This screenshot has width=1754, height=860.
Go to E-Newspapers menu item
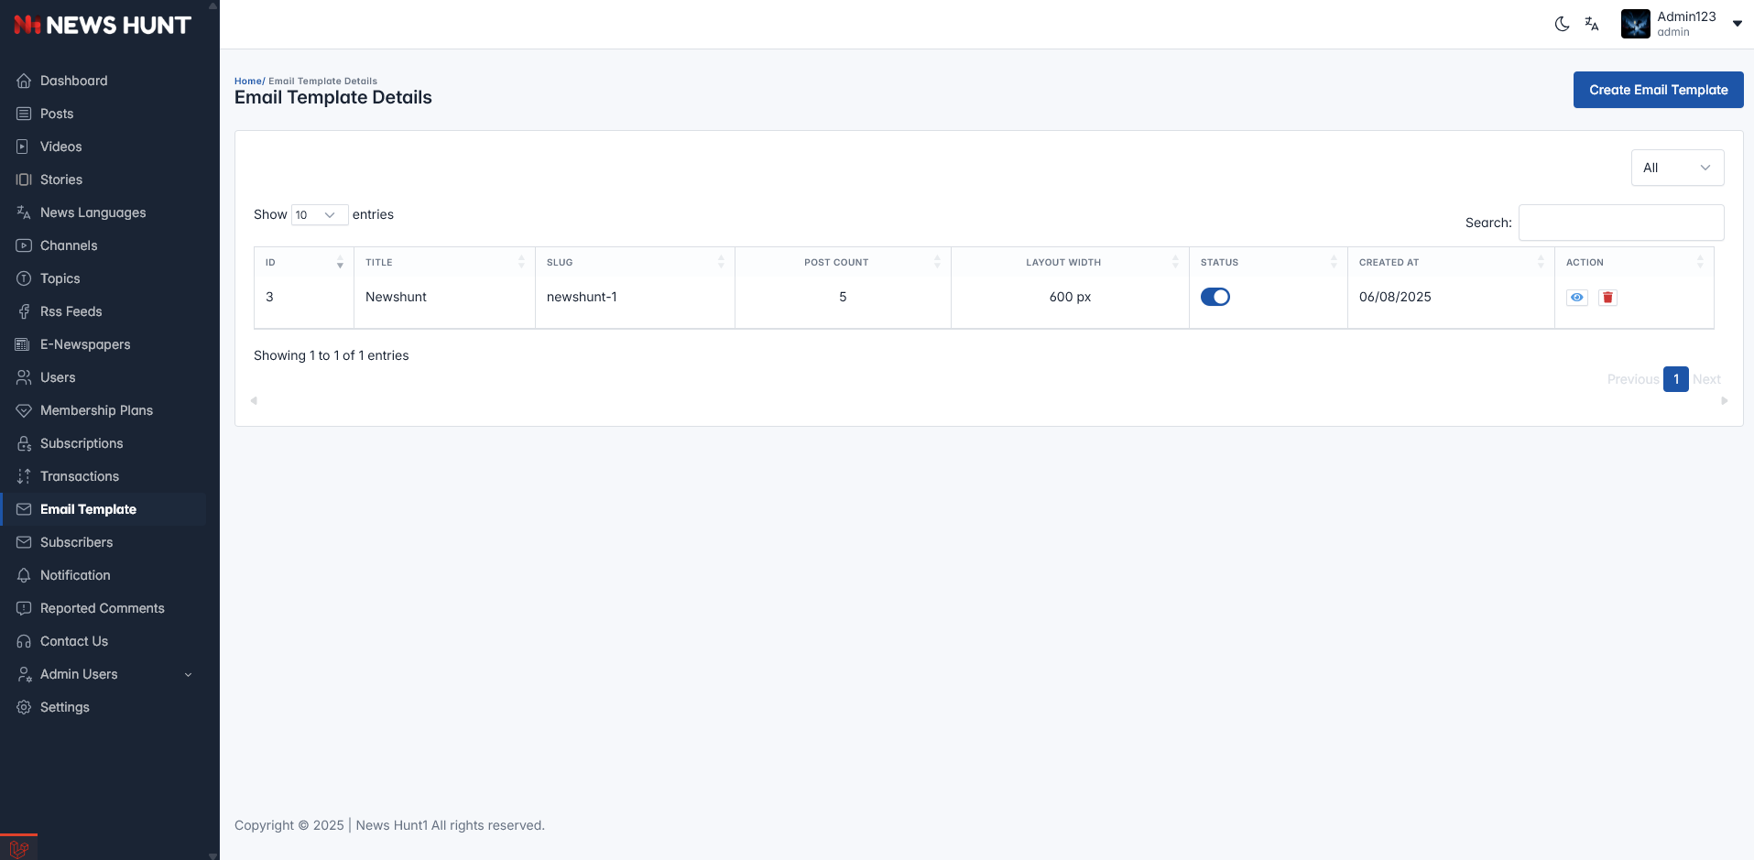(104, 344)
